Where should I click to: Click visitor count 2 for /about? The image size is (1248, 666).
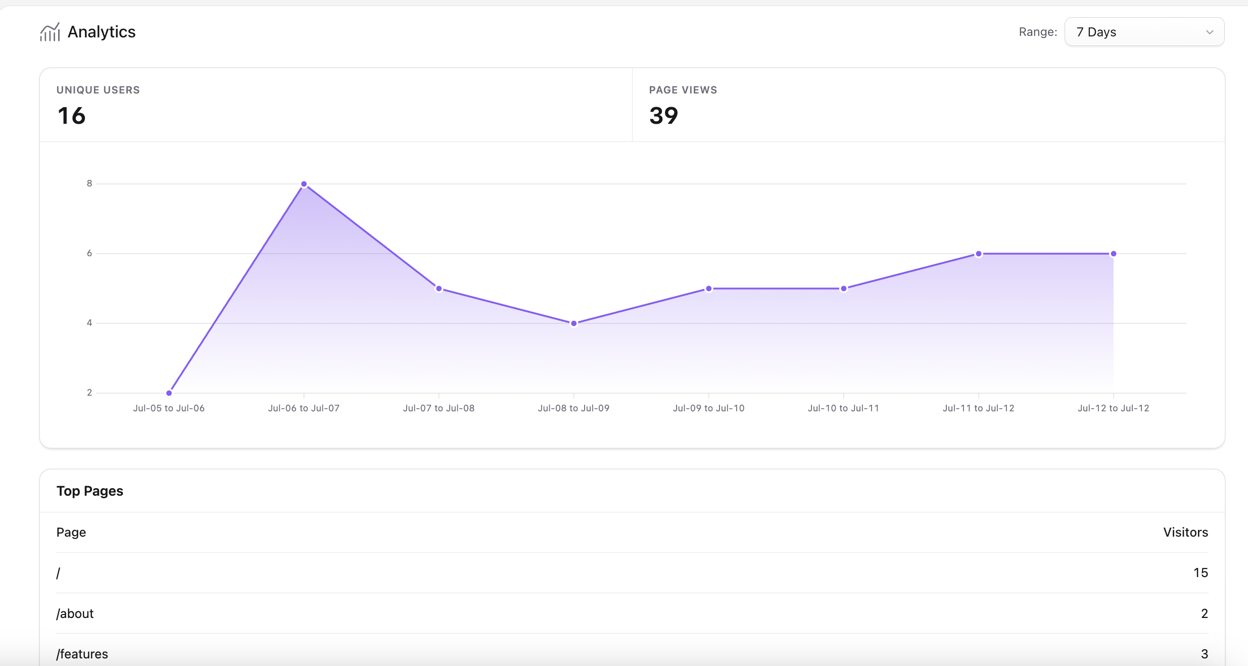click(x=1205, y=613)
